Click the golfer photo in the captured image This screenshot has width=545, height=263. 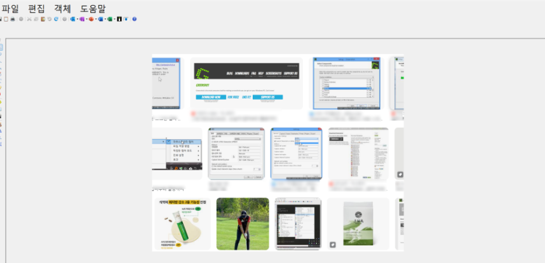pyautogui.click(x=243, y=224)
